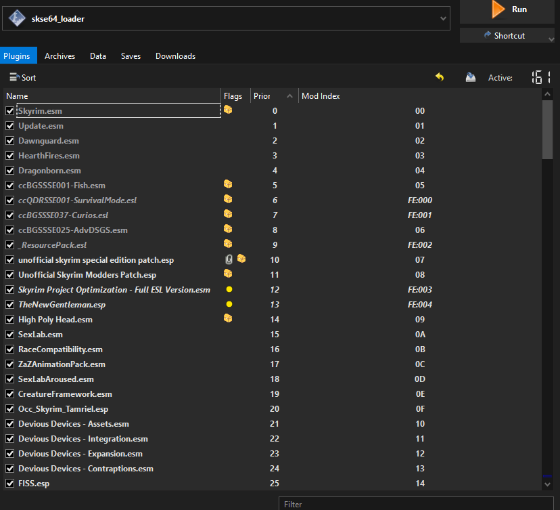Toggle the HearthFires.esm checkbox
Viewport: 560px width, 510px height.
coord(10,156)
